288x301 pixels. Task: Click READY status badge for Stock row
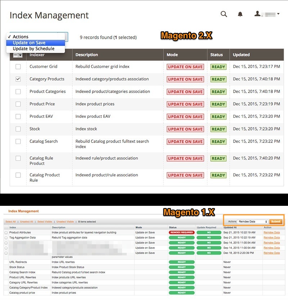(219, 129)
